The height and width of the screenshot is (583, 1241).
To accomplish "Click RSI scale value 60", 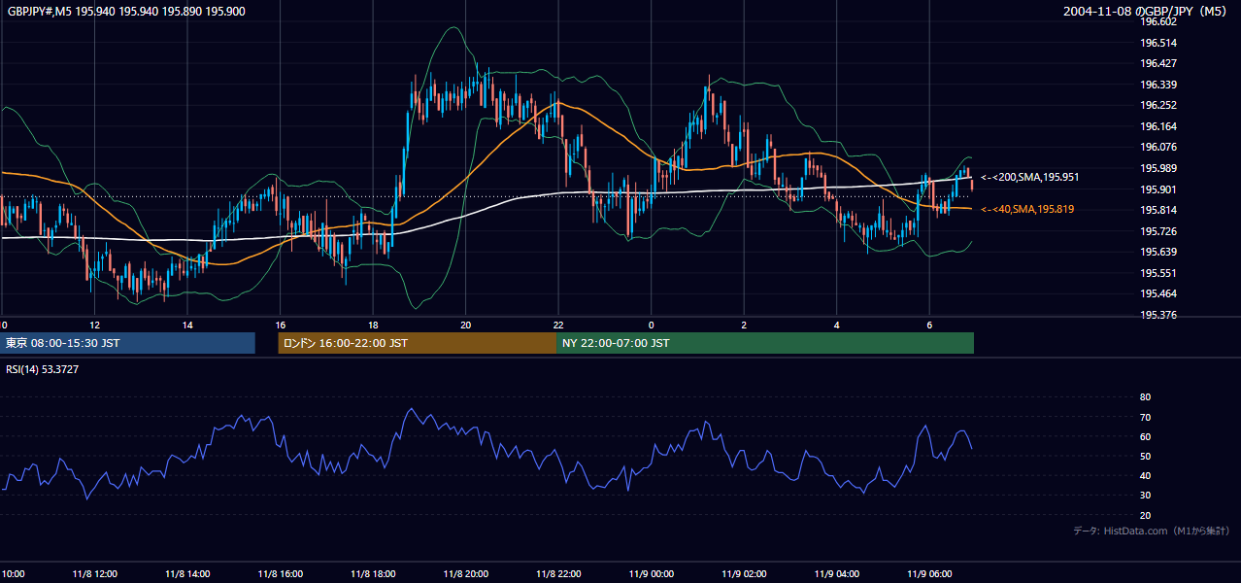I will click(1145, 436).
